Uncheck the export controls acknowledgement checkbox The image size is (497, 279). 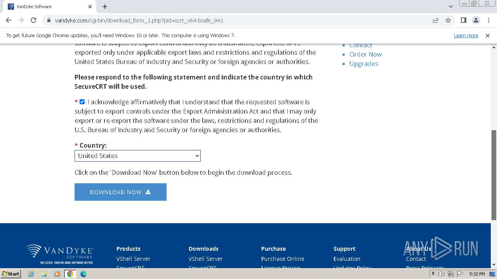coord(82,102)
